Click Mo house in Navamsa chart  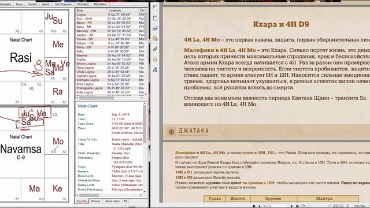57,143
